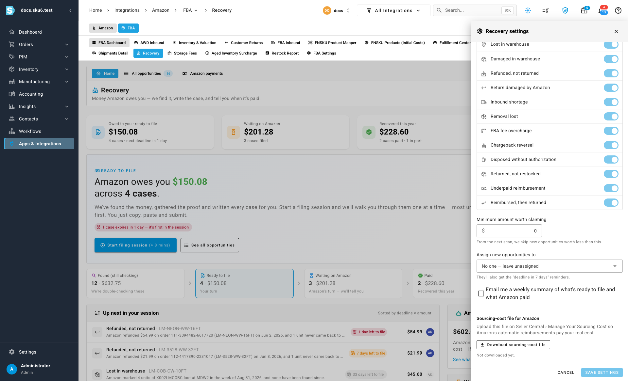Expand the Inventory sidebar menu
628x381 pixels.
click(39, 69)
